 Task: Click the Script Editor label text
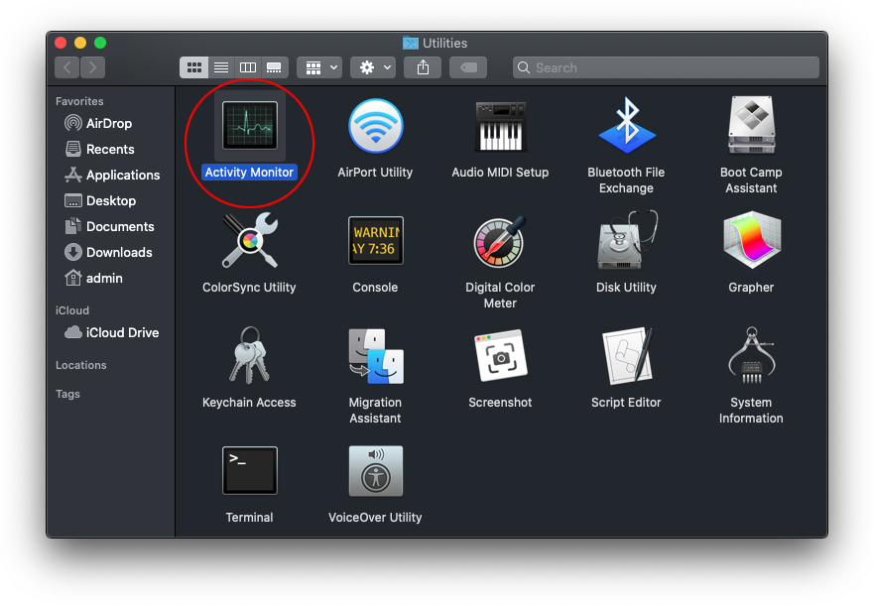pyautogui.click(x=626, y=403)
